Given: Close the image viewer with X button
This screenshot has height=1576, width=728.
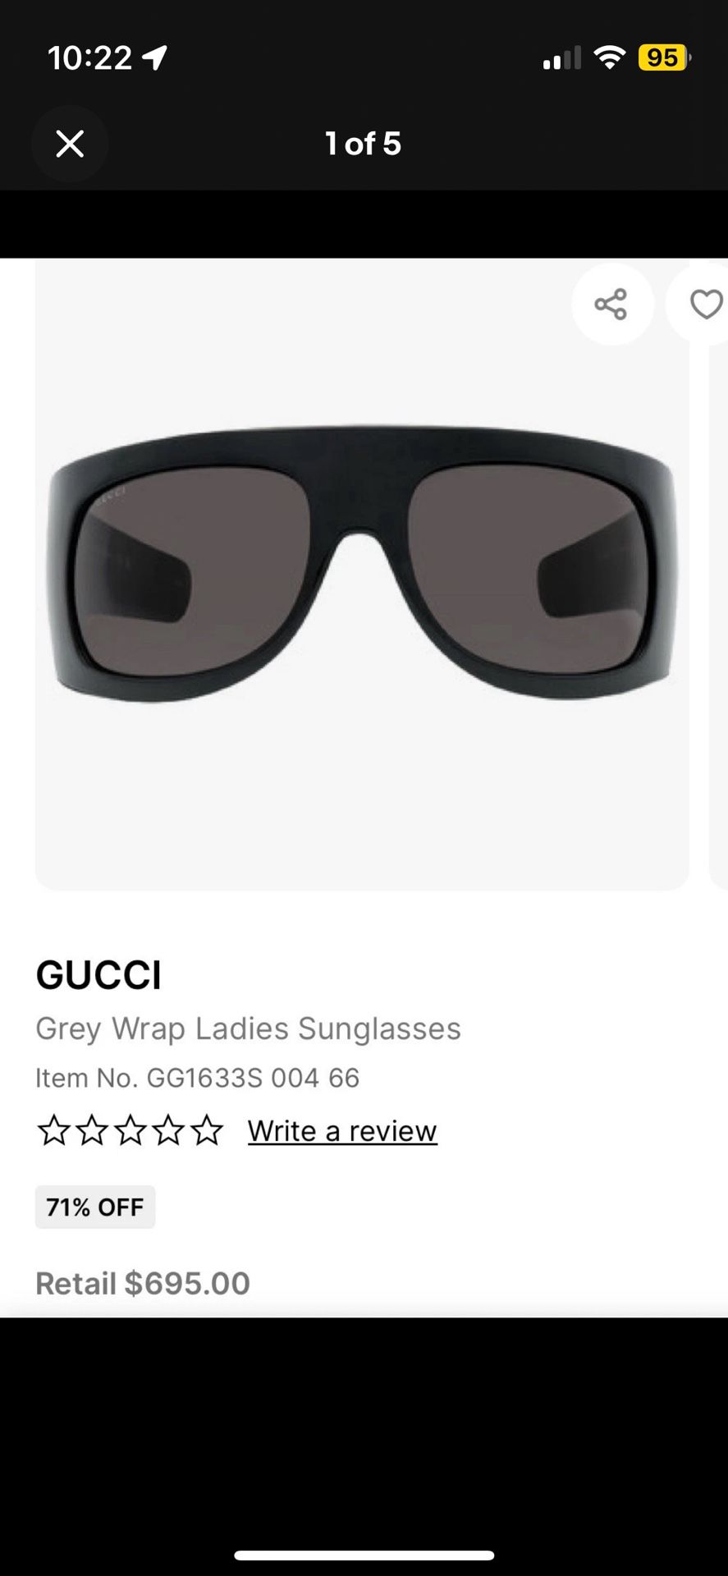Looking at the screenshot, I should click(x=70, y=144).
